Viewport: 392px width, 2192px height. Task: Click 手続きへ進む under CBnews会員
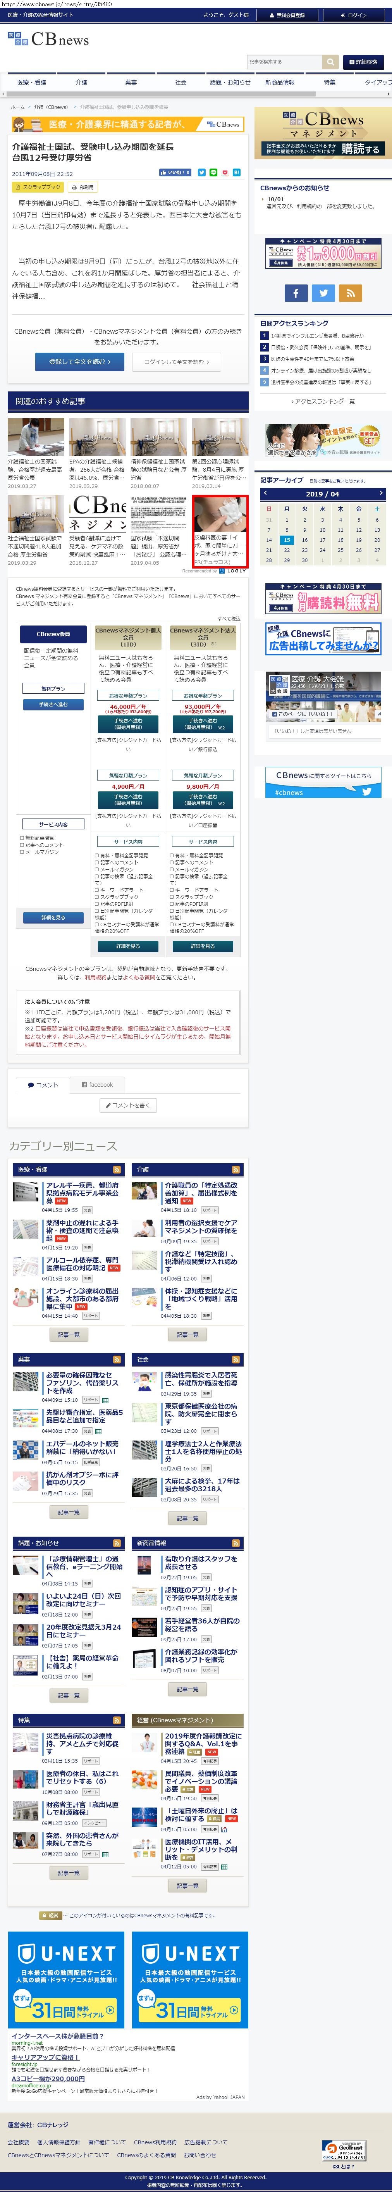point(53,705)
